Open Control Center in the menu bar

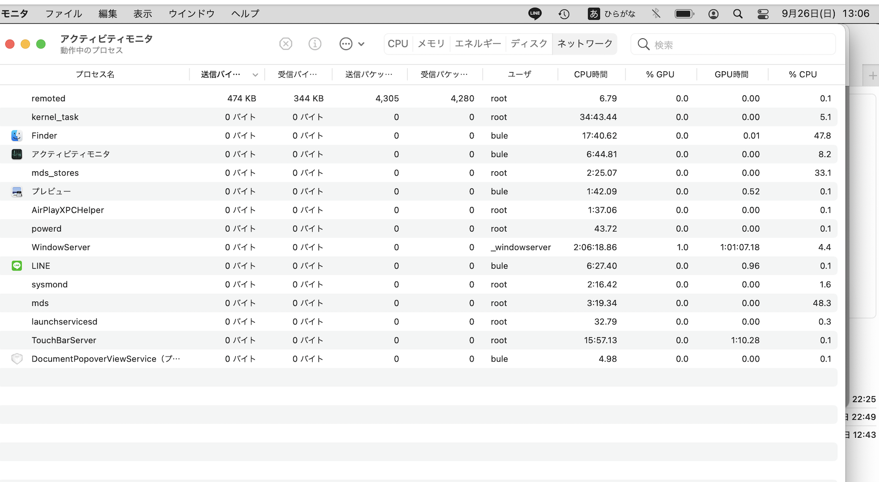click(763, 14)
